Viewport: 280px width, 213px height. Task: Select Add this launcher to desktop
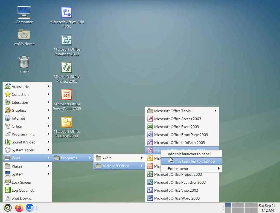point(191,161)
